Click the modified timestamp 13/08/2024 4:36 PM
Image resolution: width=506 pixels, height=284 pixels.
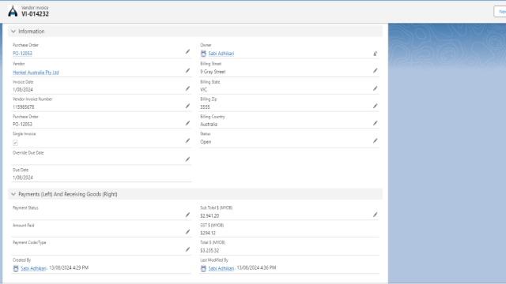(x=256, y=268)
